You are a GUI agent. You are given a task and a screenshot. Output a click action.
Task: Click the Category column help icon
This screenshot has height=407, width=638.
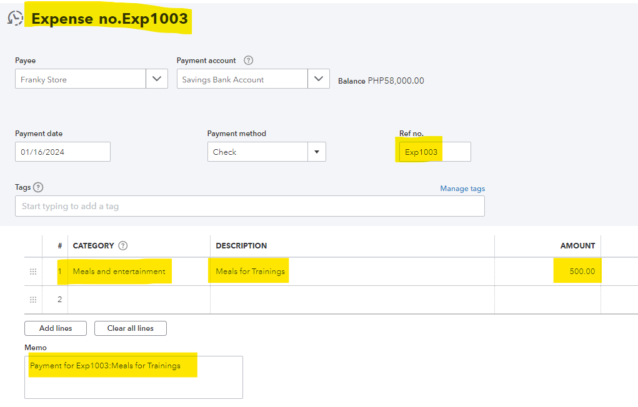point(123,245)
